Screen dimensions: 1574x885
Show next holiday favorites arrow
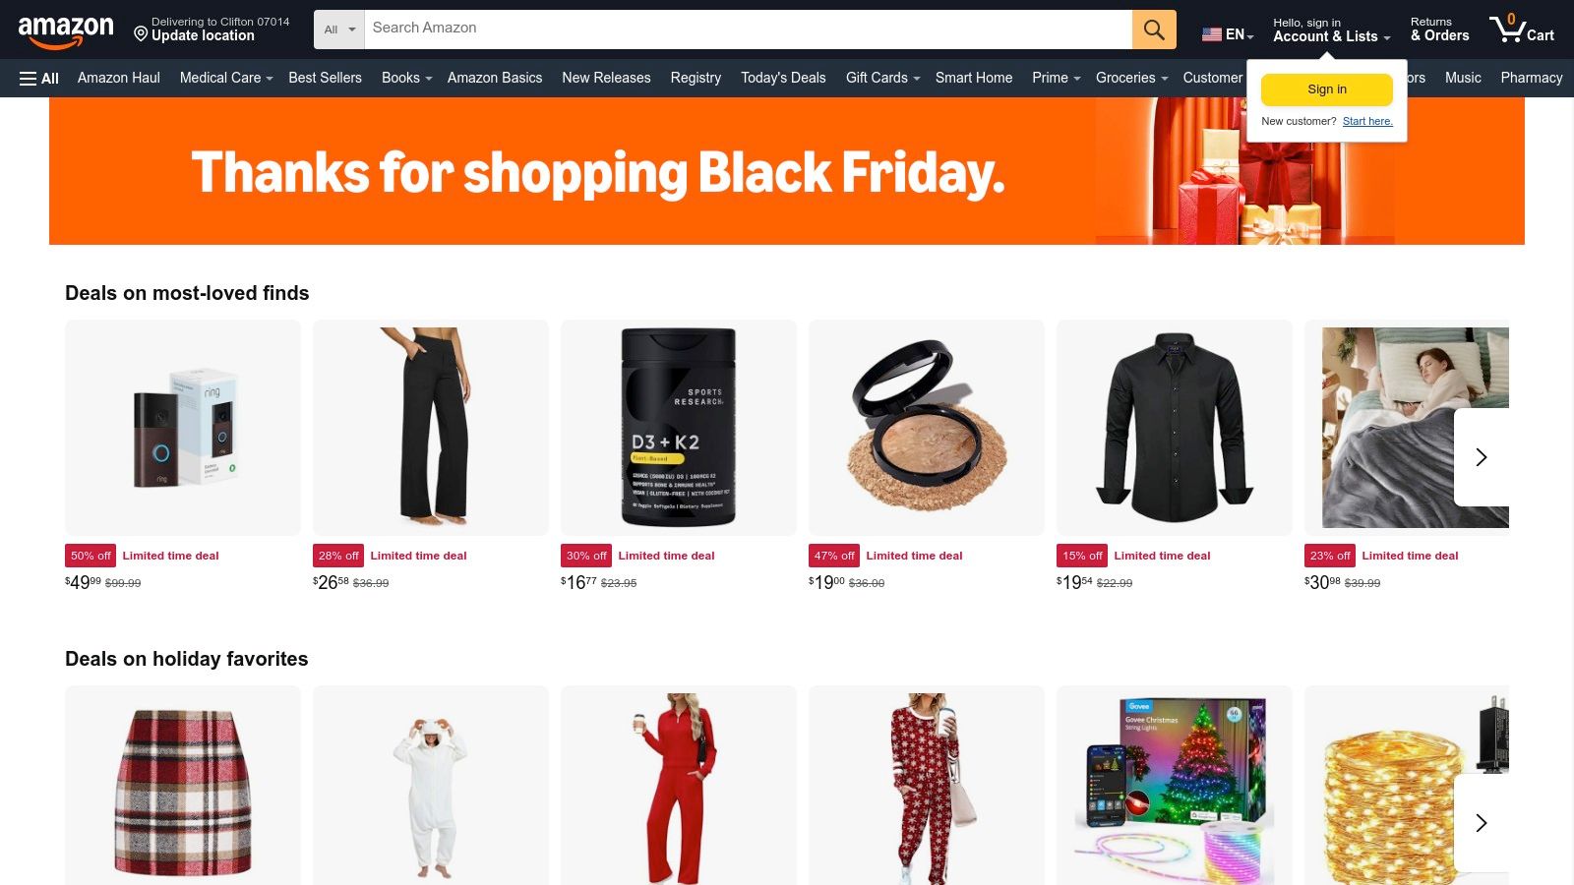1482,823
